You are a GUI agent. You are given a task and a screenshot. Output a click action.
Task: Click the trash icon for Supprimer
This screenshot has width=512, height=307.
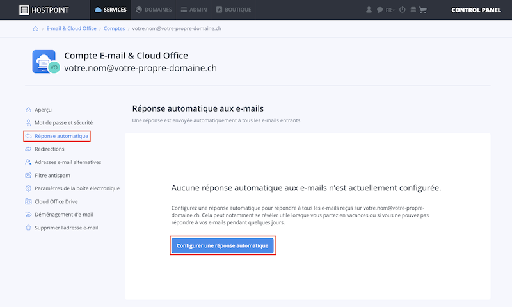click(x=28, y=228)
